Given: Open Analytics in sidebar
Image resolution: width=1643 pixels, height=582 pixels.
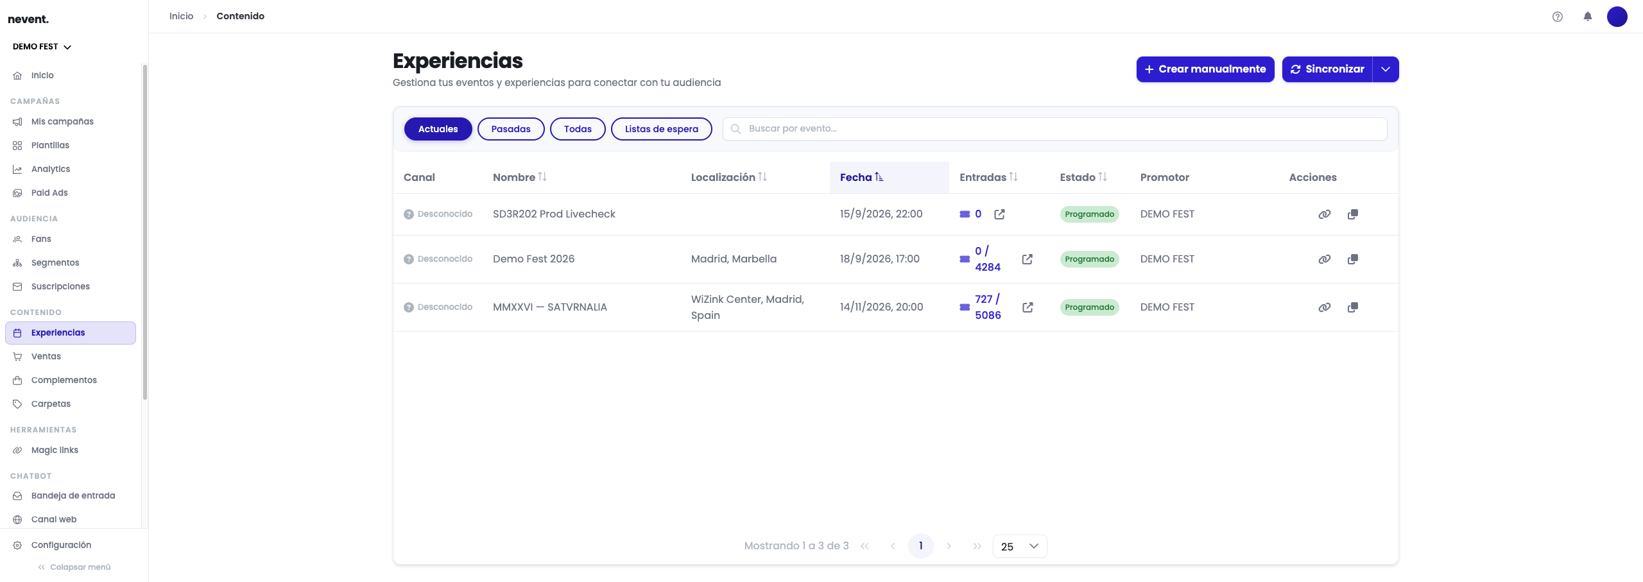Looking at the screenshot, I should pyautogui.click(x=71, y=169).
